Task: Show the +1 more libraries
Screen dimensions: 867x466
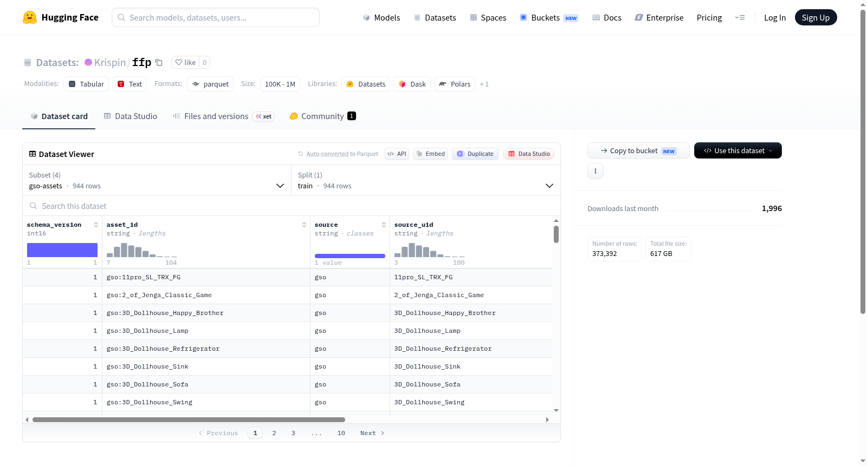Action: [484, 84]
